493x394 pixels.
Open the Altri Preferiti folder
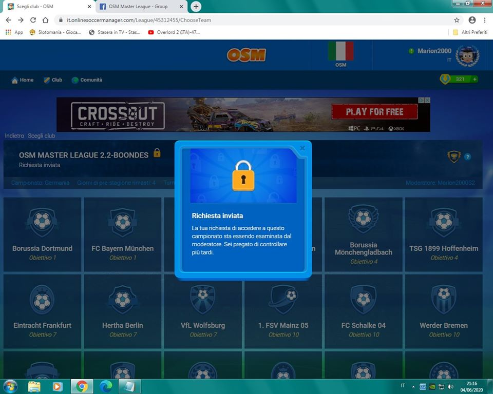[x=470, y=32]
